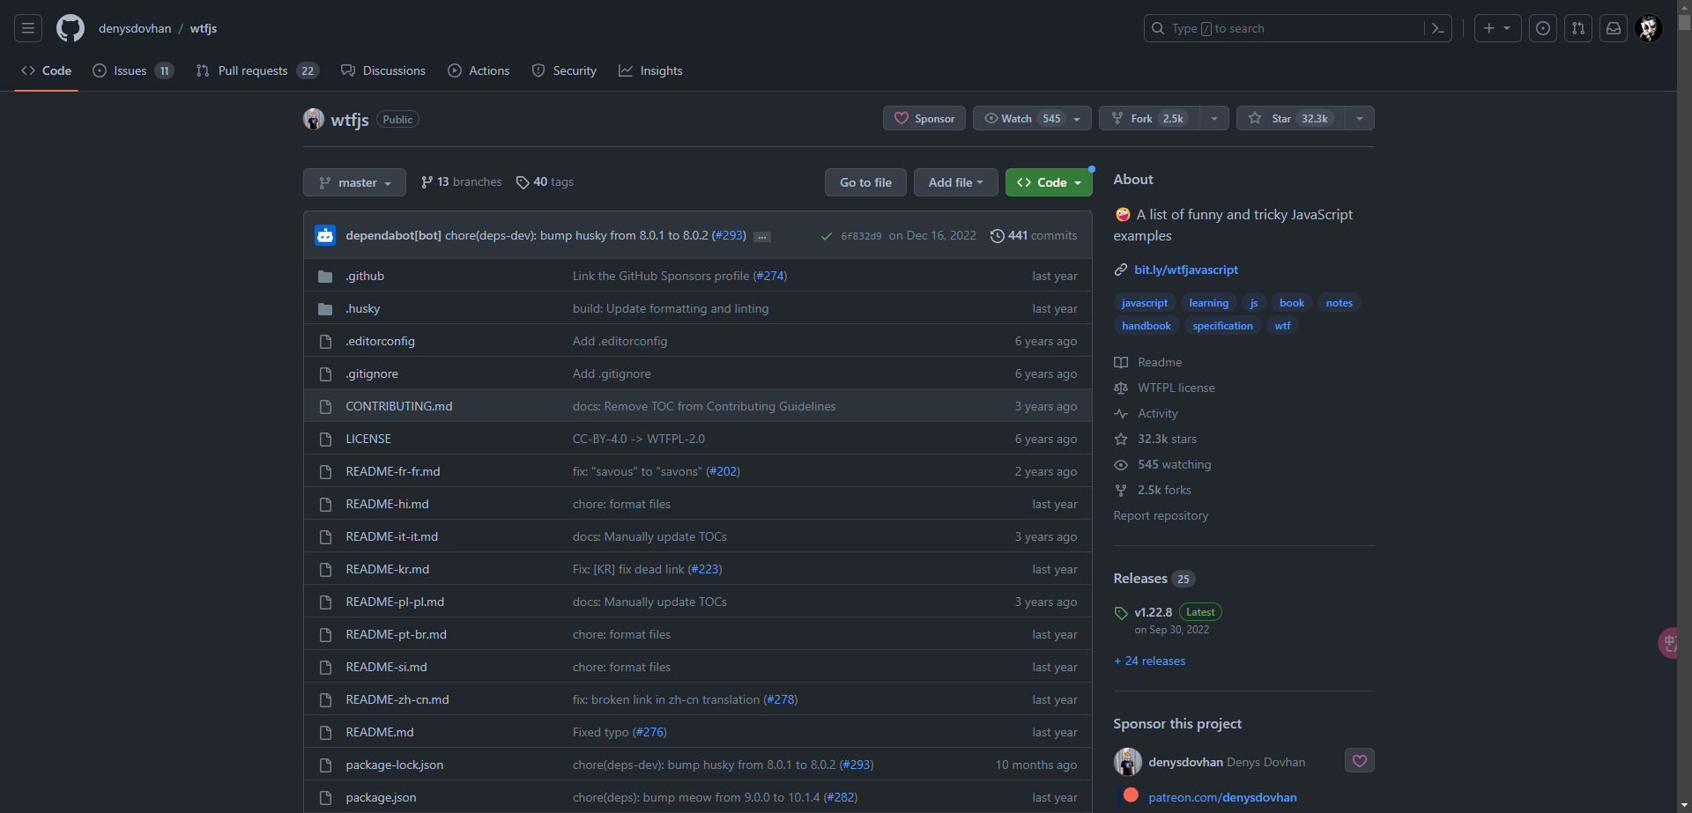Switch to the Actions tab
The width and height of the screenshot is (1692, 813).
pyautogui.click(x=479, y=70)
